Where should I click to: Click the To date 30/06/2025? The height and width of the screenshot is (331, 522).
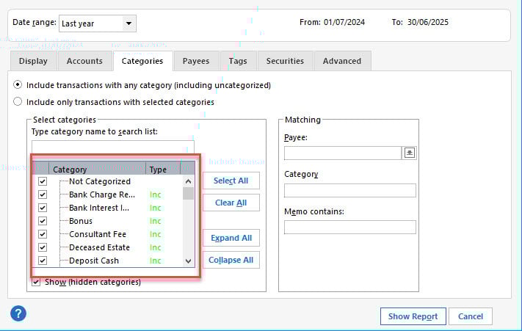click(x=428, y=22)
